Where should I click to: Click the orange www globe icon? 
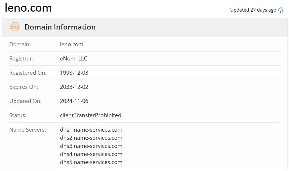coord(15,27)
